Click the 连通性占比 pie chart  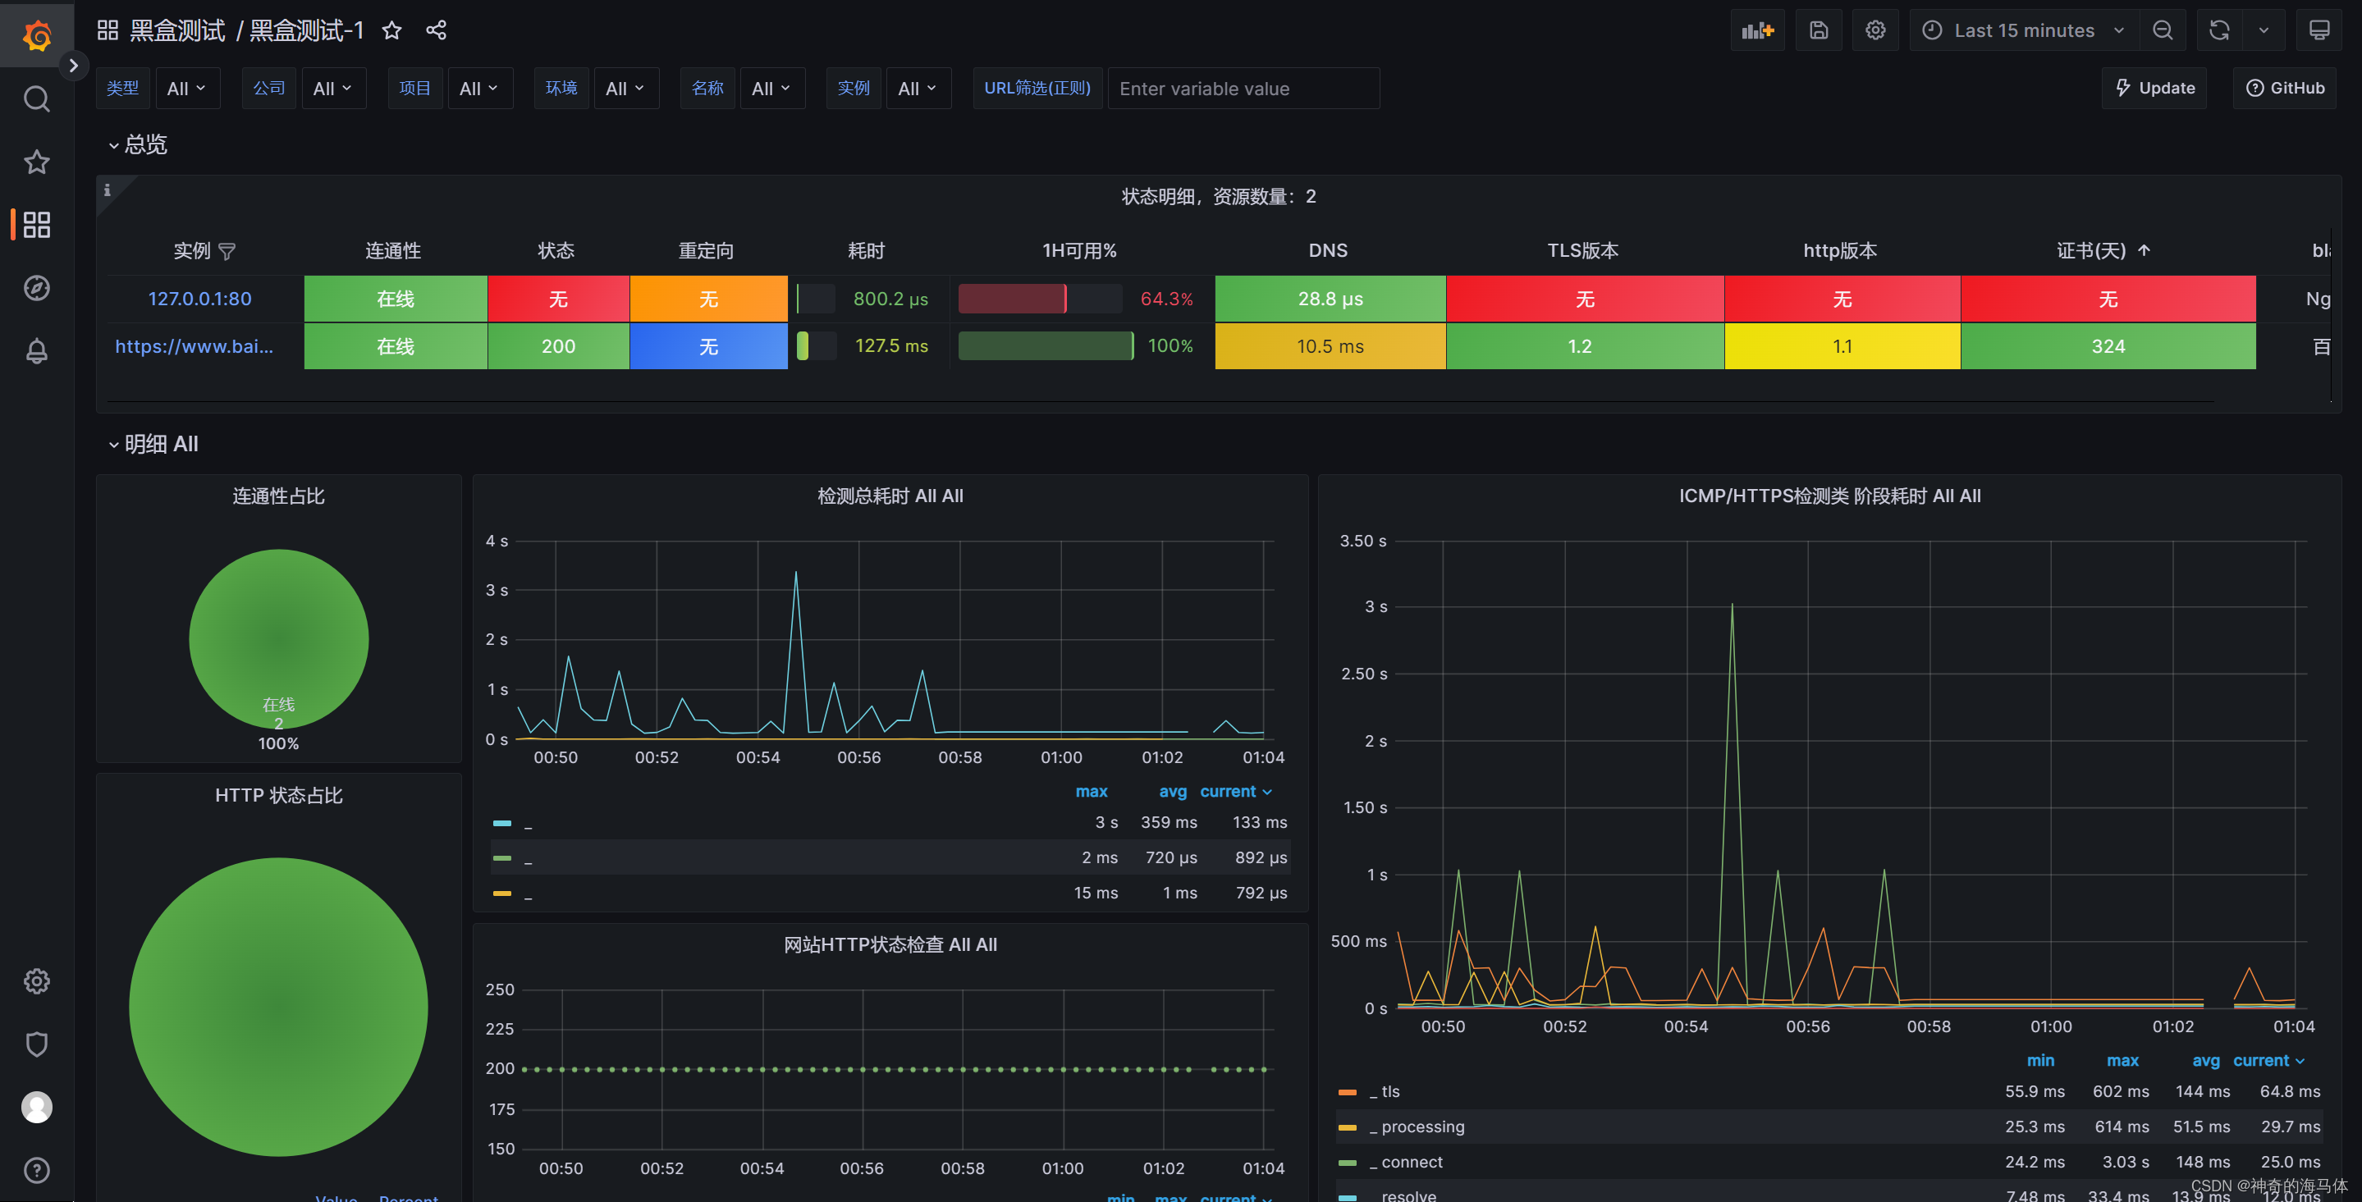click(x=279, y=639)
